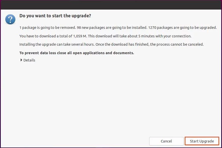The width and height of the screenshot is (222, 148).
Task: Cancel the upgrade dialog
Action: tap(166, 141)
